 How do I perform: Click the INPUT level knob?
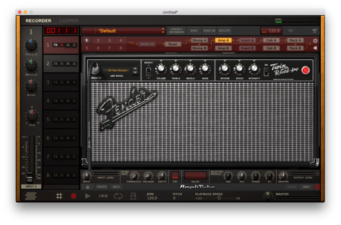tap(86, 176)
